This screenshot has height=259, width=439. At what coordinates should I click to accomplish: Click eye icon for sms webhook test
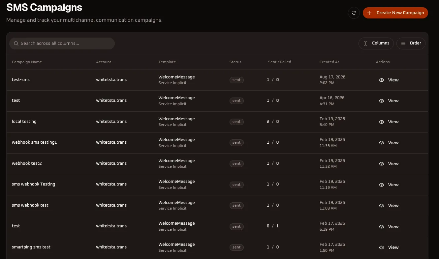pyautogui.click(x=382, y=206)
